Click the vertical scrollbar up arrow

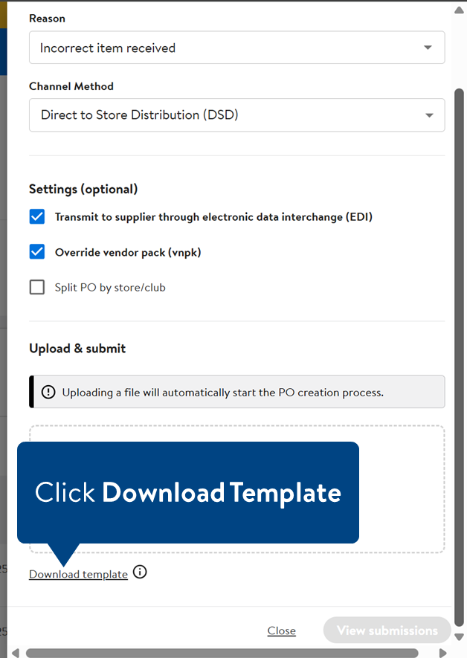coord(459,10)
